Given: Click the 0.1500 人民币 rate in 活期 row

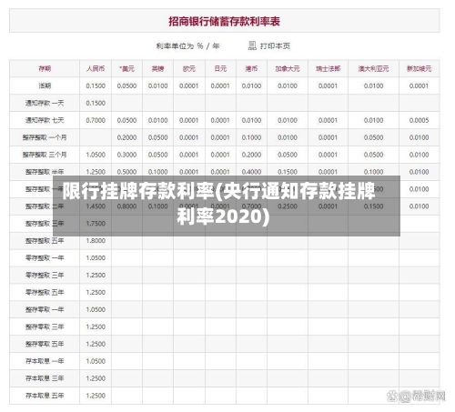Looking at the screenshot, I should point(96,85).
